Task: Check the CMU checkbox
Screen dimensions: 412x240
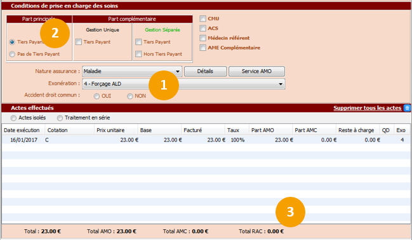Action: [203, 18]
